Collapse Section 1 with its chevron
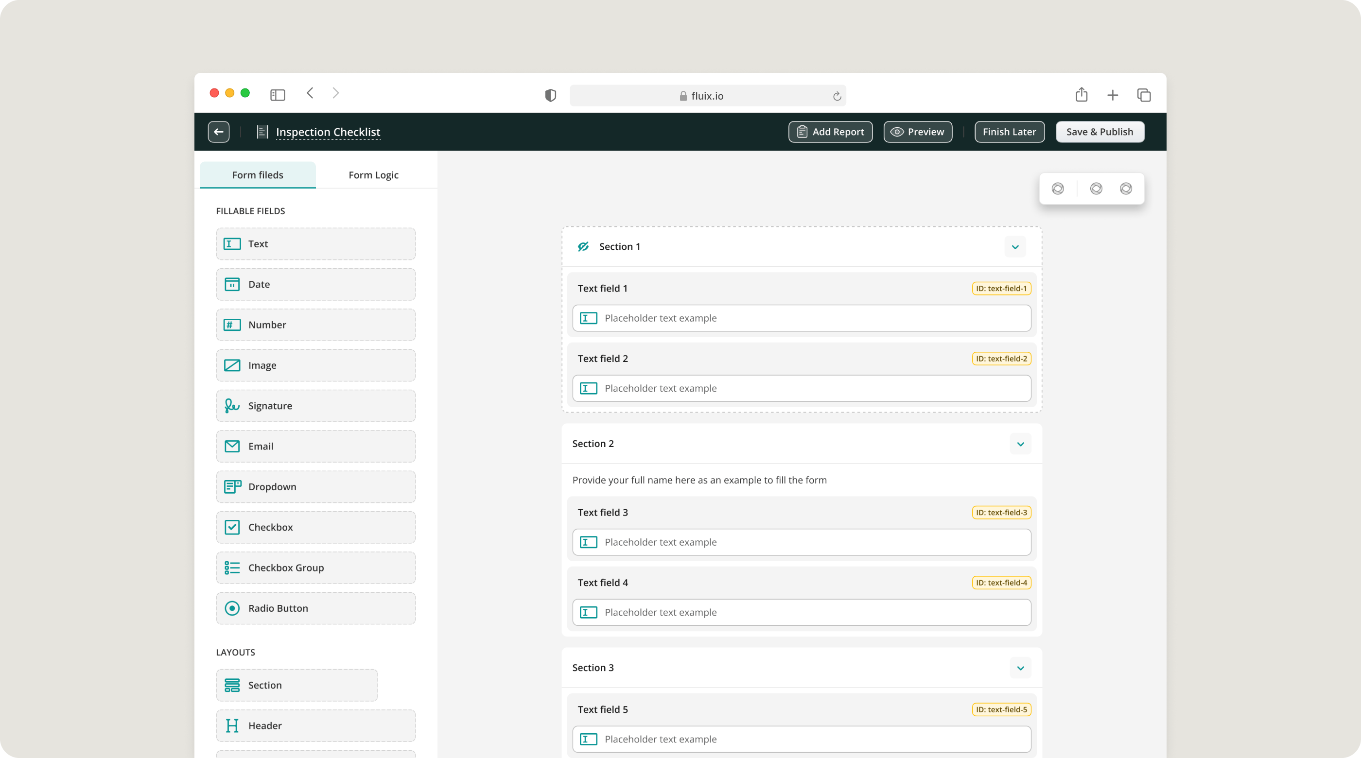This screenshot has height=758, width=1361. coord(1015,247)
